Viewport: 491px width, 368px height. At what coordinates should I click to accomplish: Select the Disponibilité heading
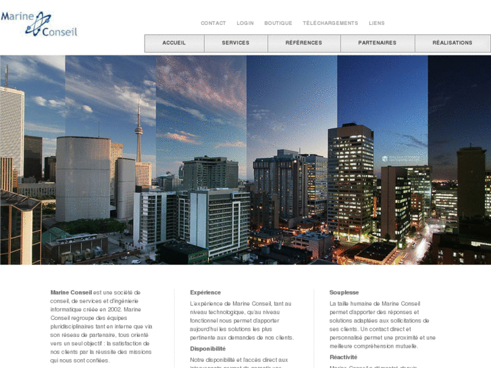(208, 349)
